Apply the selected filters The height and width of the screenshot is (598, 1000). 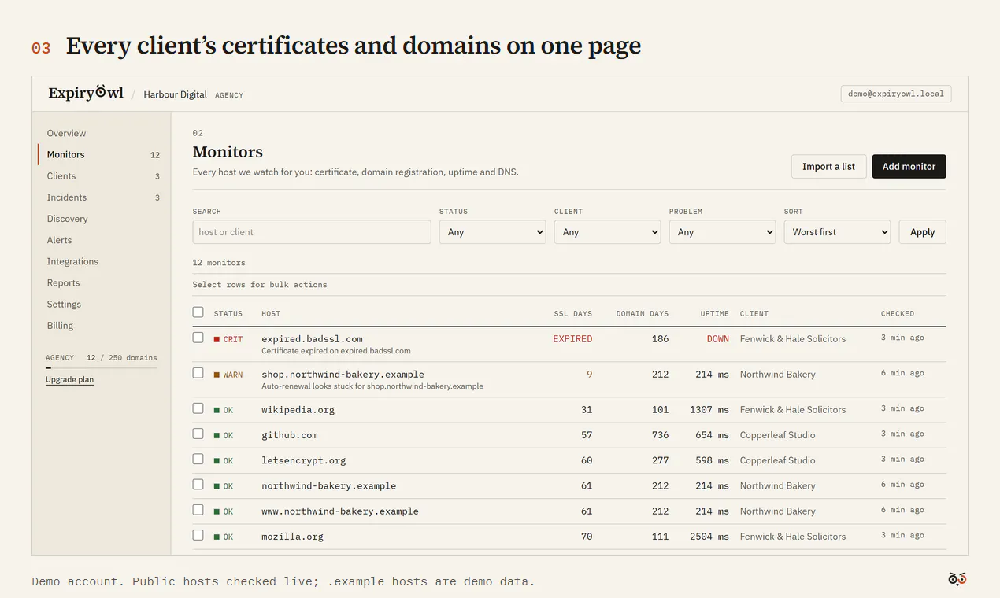(922, 232)
